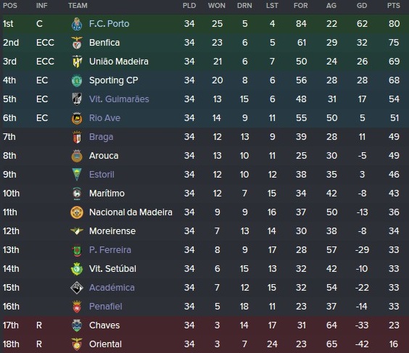The image size is (409, 353).
Task: Sort table by WON column header
Action: 217,6
